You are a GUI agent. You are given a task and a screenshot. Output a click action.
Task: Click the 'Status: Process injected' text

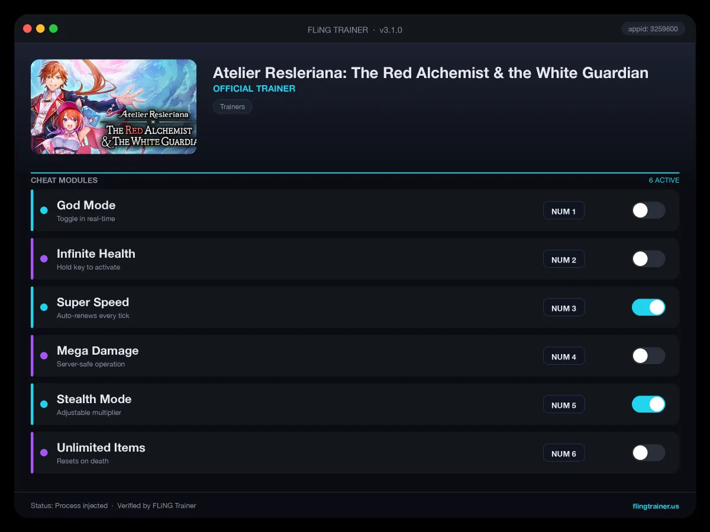[69, 506]
